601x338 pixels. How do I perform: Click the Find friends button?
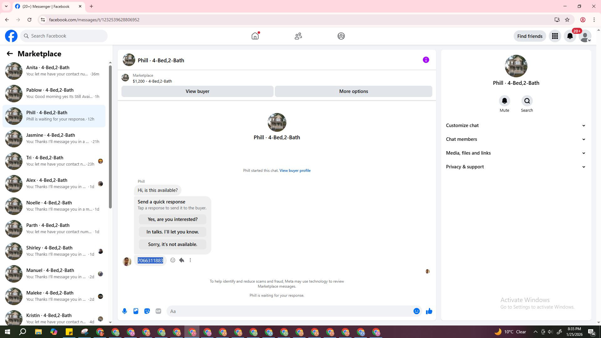[530, 36]
